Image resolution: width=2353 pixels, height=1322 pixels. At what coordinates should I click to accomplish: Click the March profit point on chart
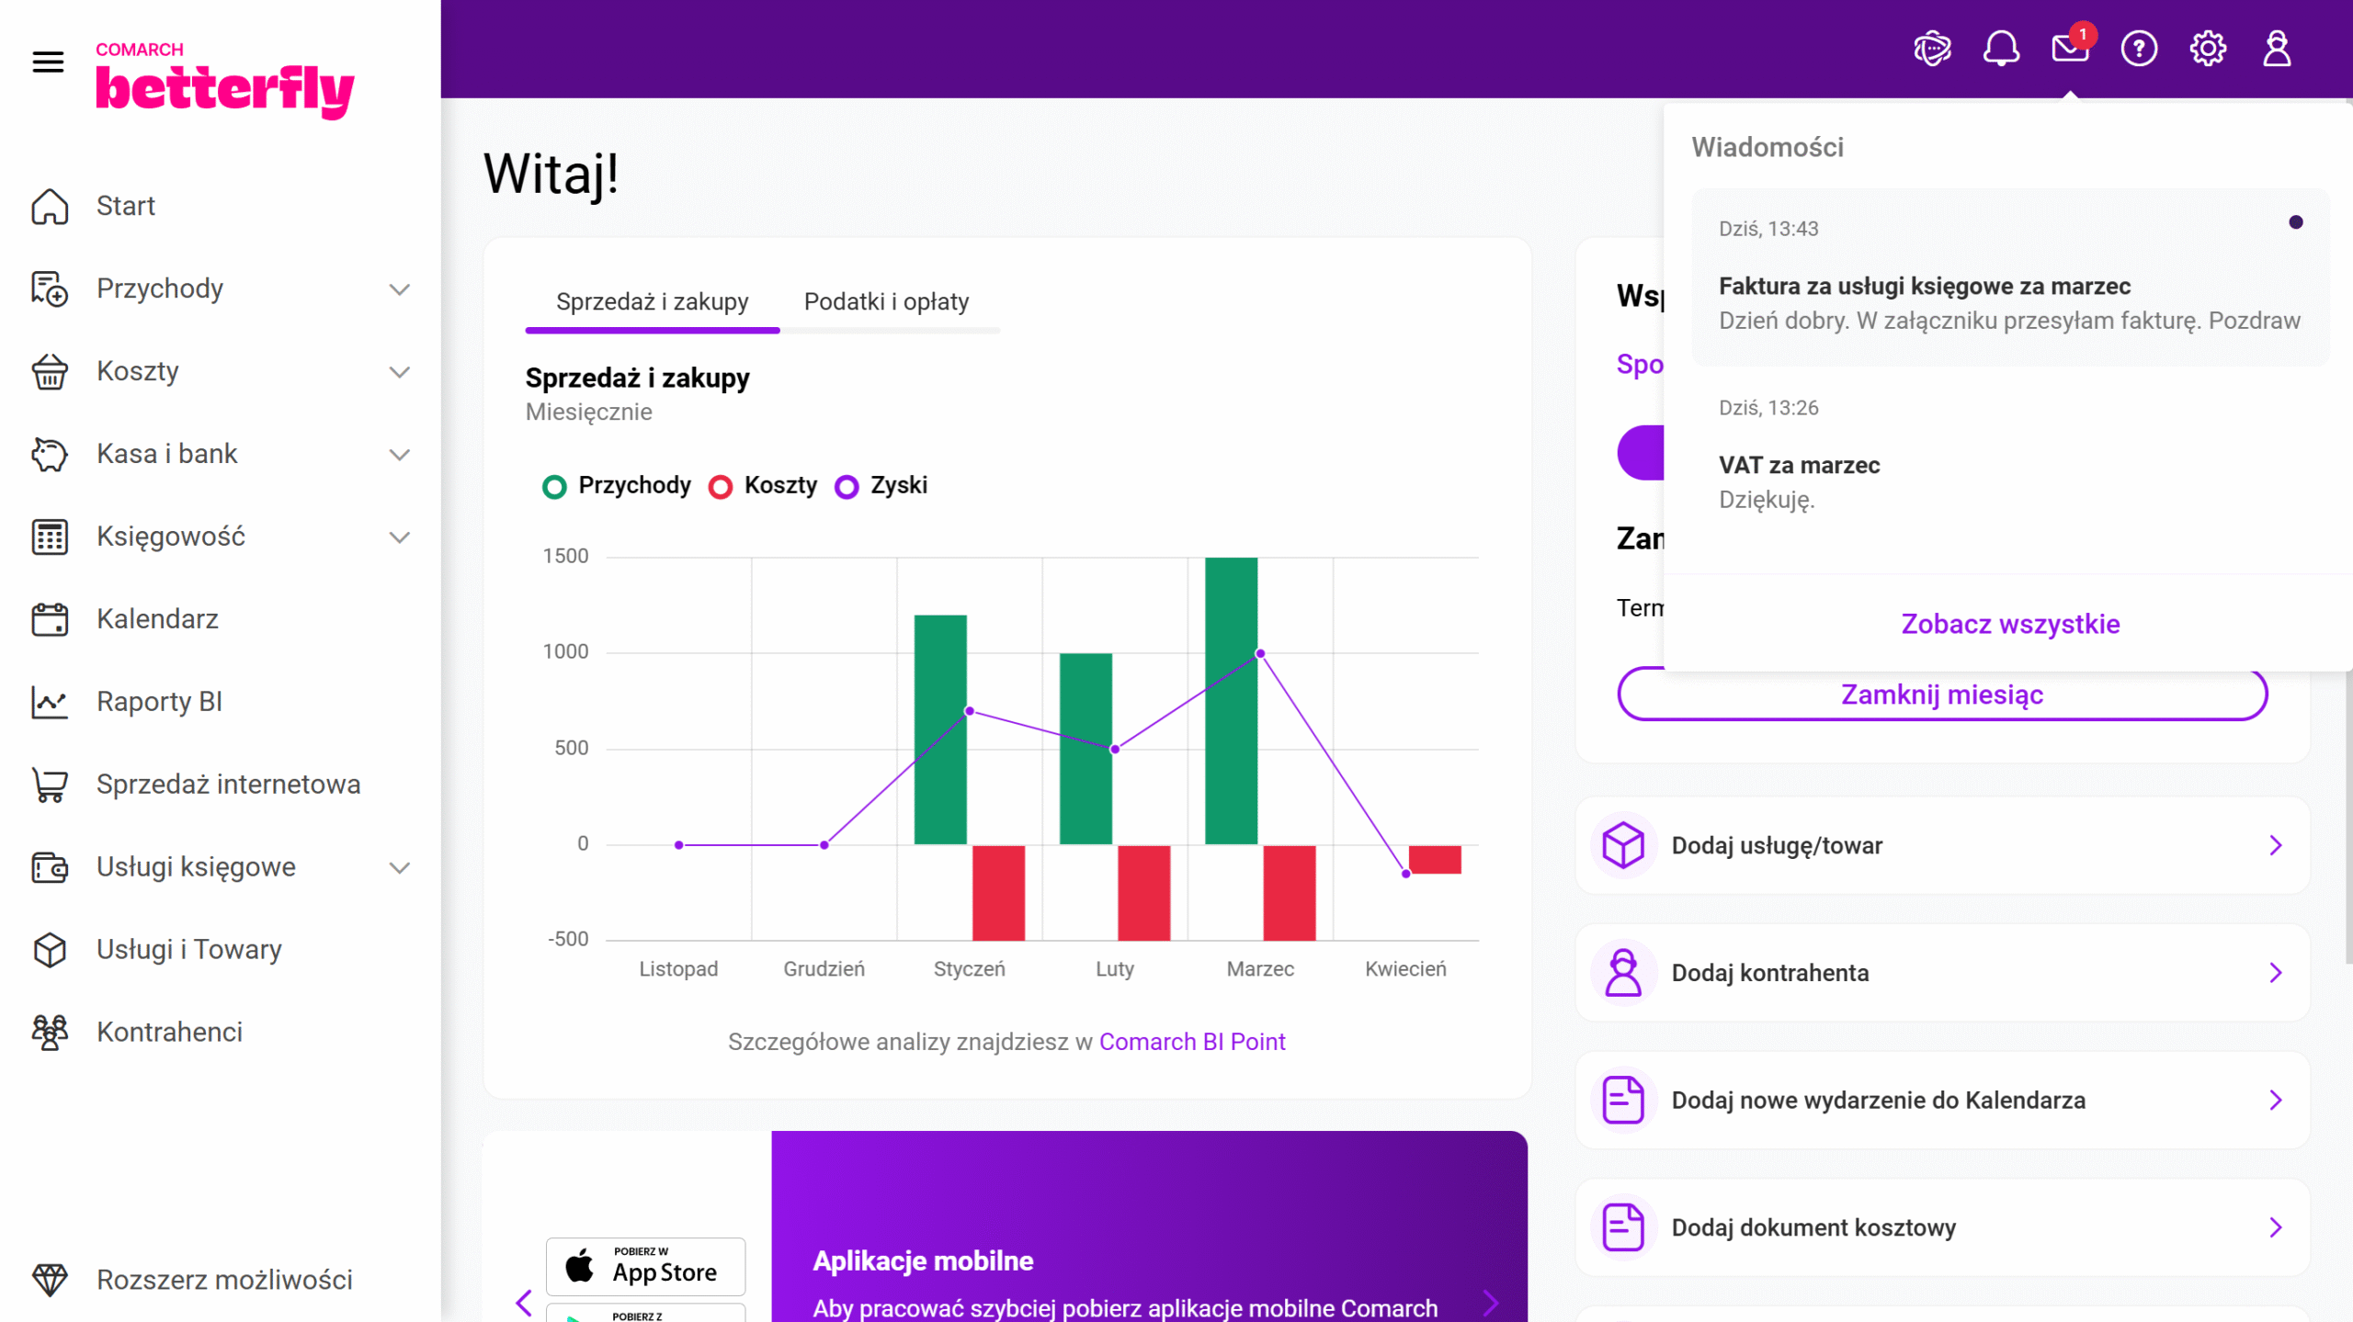pyautogui.click(x=1260, y=653)
